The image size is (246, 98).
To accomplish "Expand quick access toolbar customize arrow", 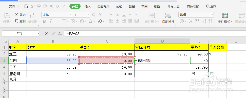I will (65, 6).
